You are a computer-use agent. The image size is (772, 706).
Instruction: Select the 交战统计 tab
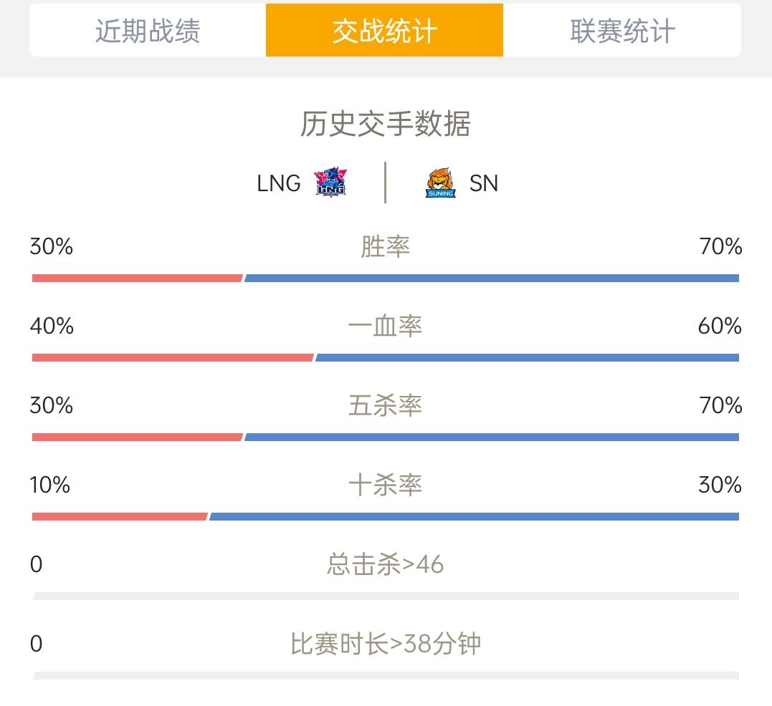click(384, 31)
